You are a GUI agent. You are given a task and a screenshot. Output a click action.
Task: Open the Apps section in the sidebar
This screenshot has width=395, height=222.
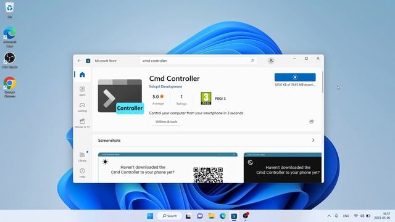coord(82,91)
